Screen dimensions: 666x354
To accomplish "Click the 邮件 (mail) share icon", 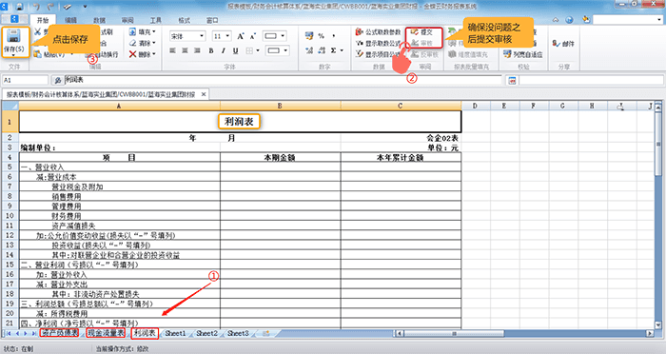I will tap(557, 43).
